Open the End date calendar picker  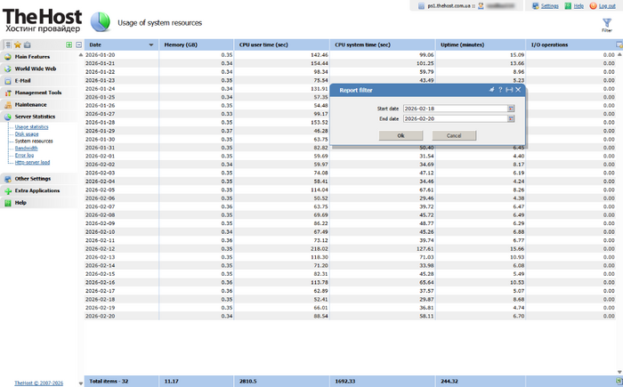coord(512,117)
